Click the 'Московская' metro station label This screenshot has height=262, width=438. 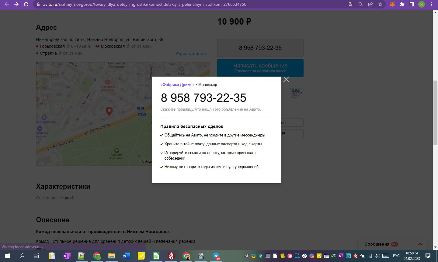tap(113, 46)
